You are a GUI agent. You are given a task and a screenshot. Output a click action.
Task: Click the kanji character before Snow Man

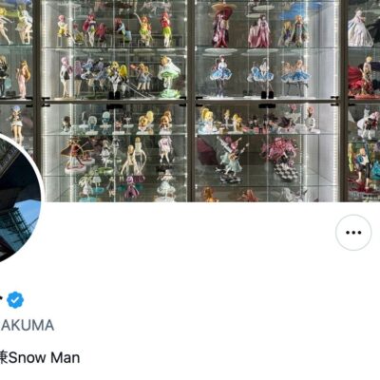pyautogui.click(x=4, y=358)
